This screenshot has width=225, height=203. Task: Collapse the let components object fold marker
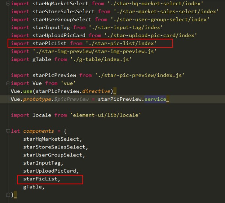tap(8, 131)
